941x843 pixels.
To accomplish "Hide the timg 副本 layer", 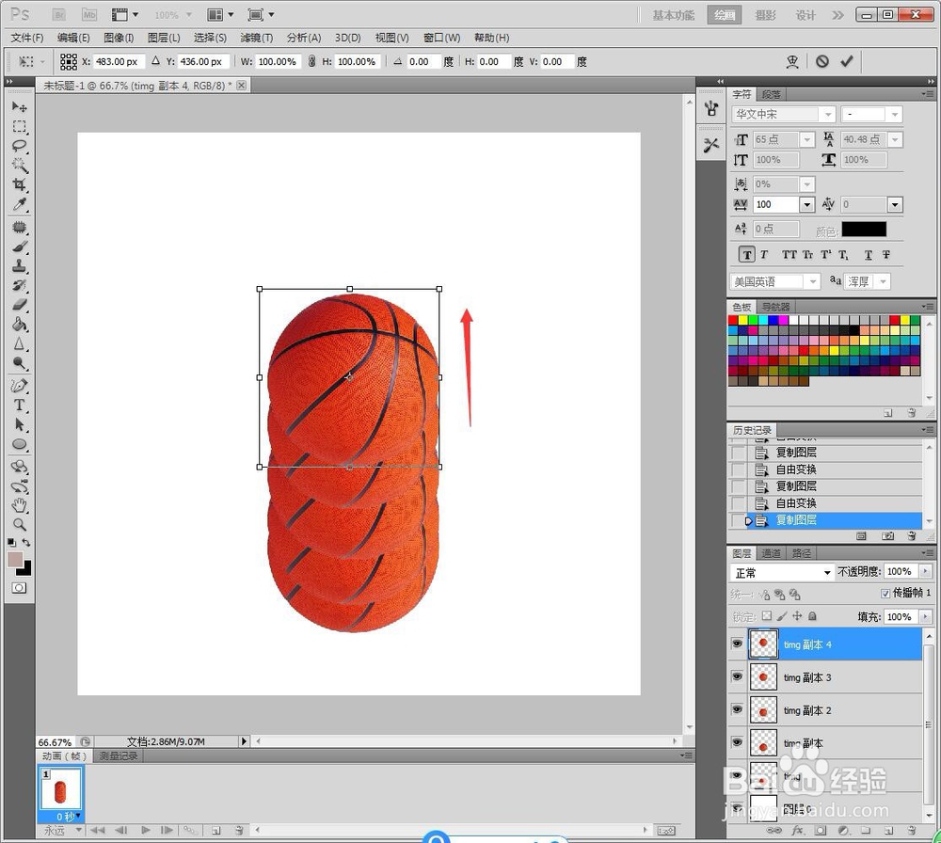I will coord(737,743).
